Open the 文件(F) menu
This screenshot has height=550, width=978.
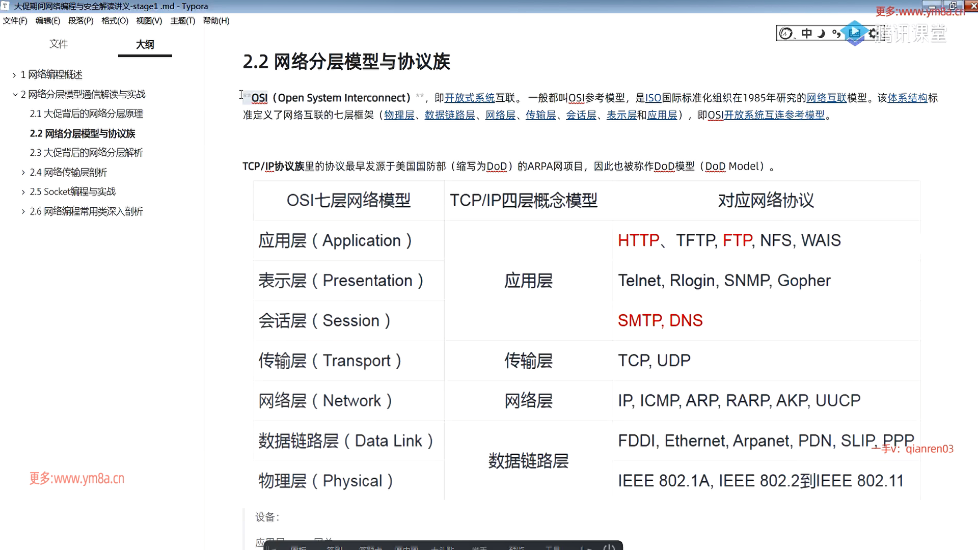[x=15, y=21]
